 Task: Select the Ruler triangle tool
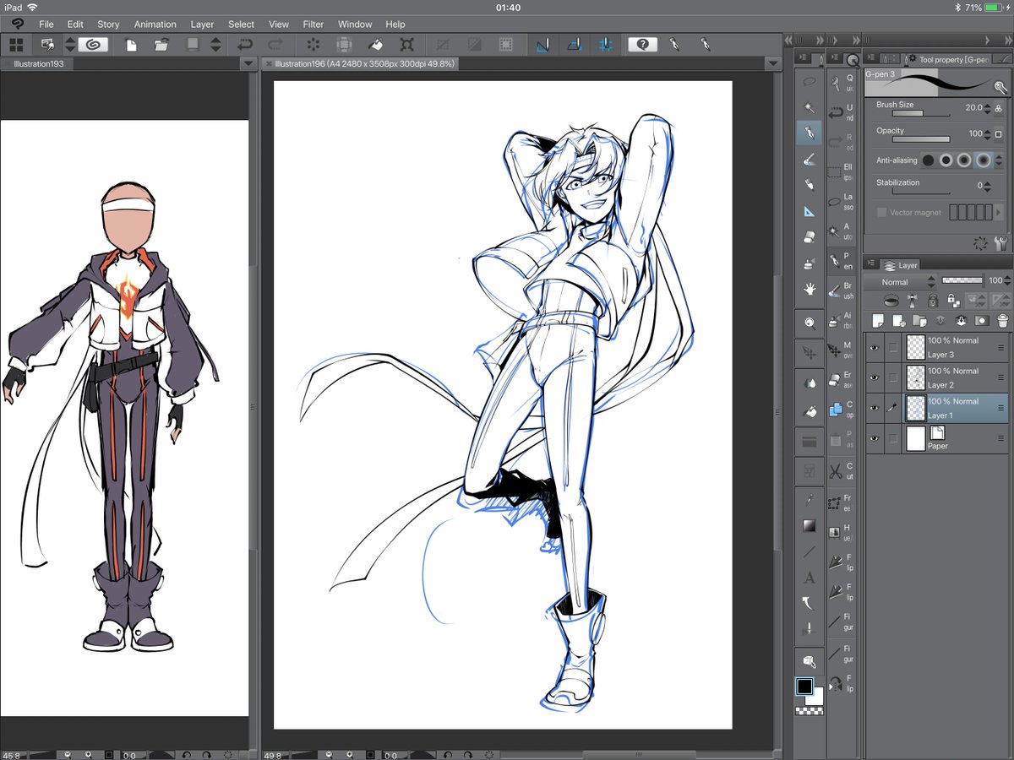[810, 211]
